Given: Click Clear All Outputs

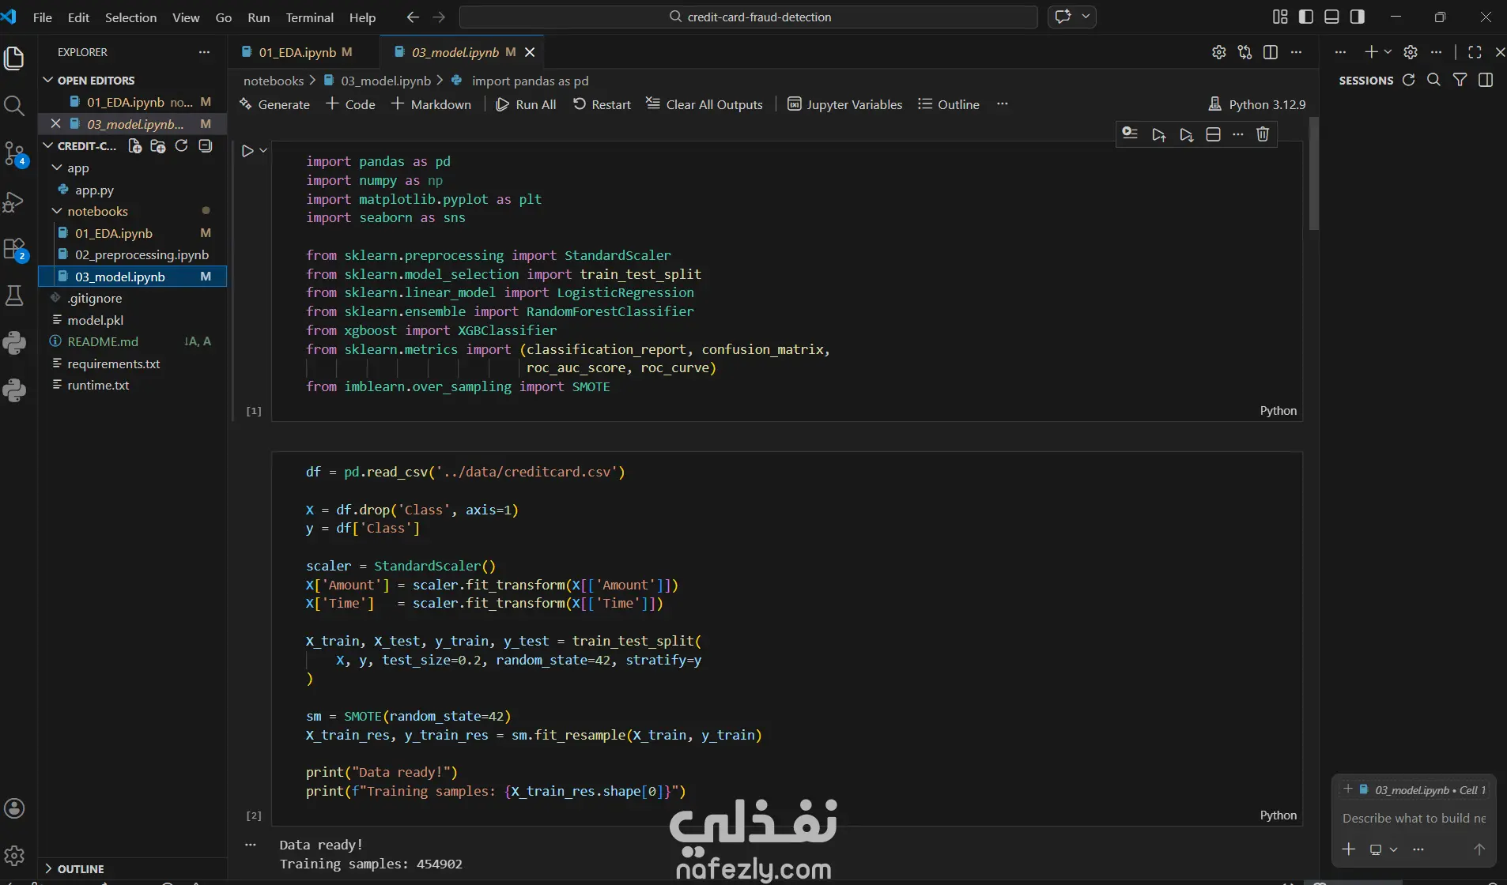Looking at the screenshot, I should coord(704,104).
